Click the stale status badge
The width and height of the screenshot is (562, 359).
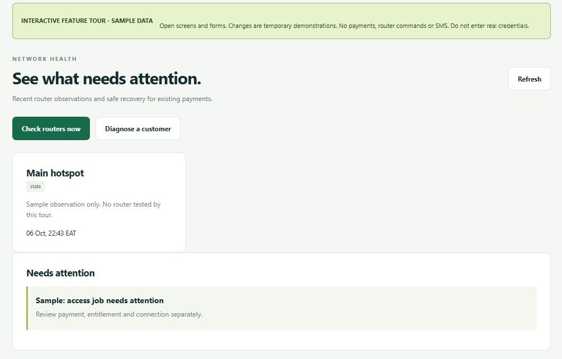[x=35, y=186]
